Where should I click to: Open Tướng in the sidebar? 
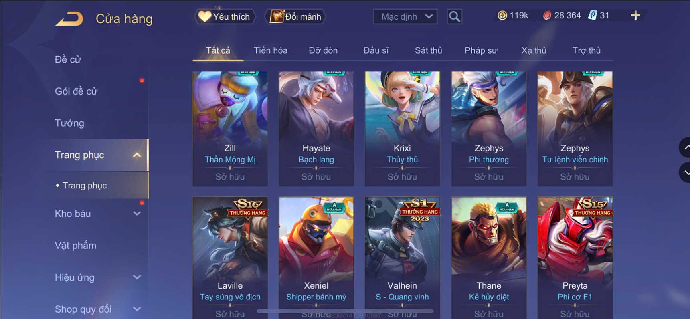click(x=69, y=123)
